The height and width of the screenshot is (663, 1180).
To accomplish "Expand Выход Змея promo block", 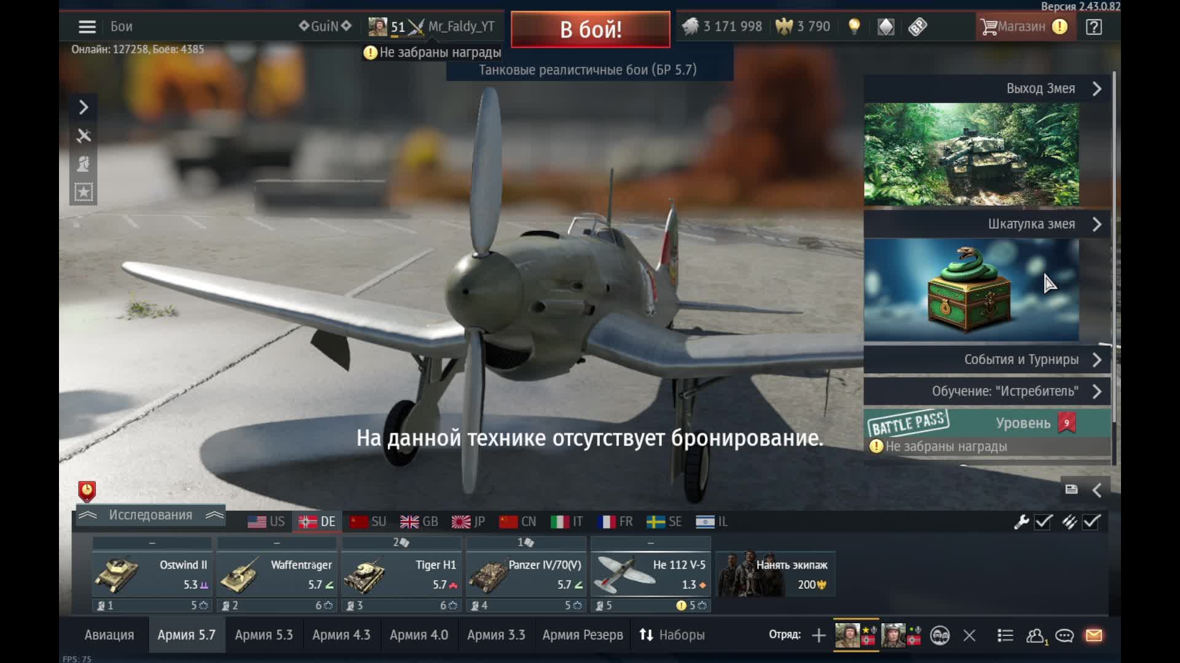I will [x=987, y=88].
